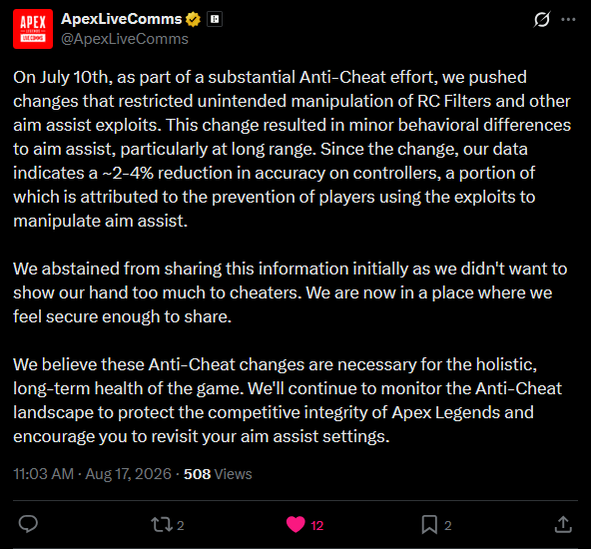Click the share upload icon
The width and height of the screenshot is (591, 549).
pos(563,524)
